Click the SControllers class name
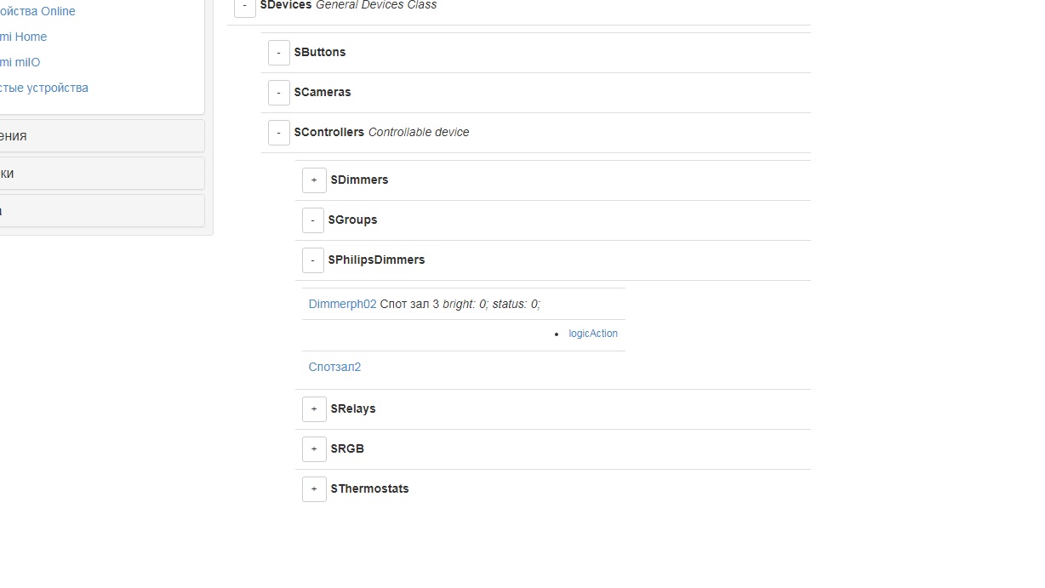This screenshot has height=588, width=1045. click(x=328, y=133)
